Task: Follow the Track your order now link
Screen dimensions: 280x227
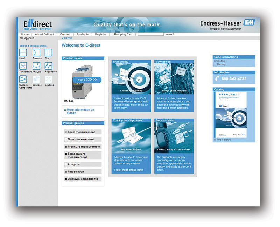Action: pos(128,170)
